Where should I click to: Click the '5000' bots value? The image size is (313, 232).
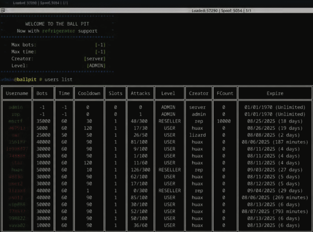42,128
